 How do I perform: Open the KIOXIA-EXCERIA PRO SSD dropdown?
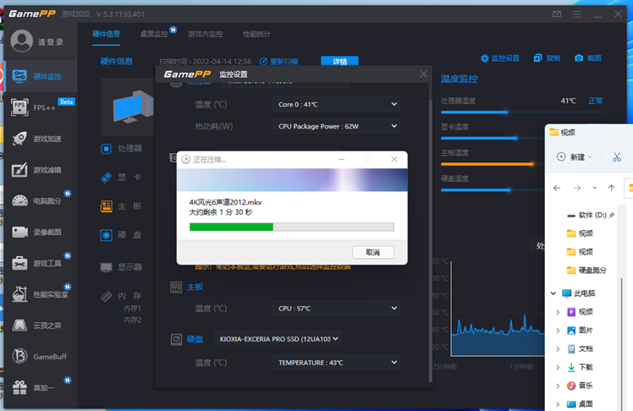click(x=278, y=339)
